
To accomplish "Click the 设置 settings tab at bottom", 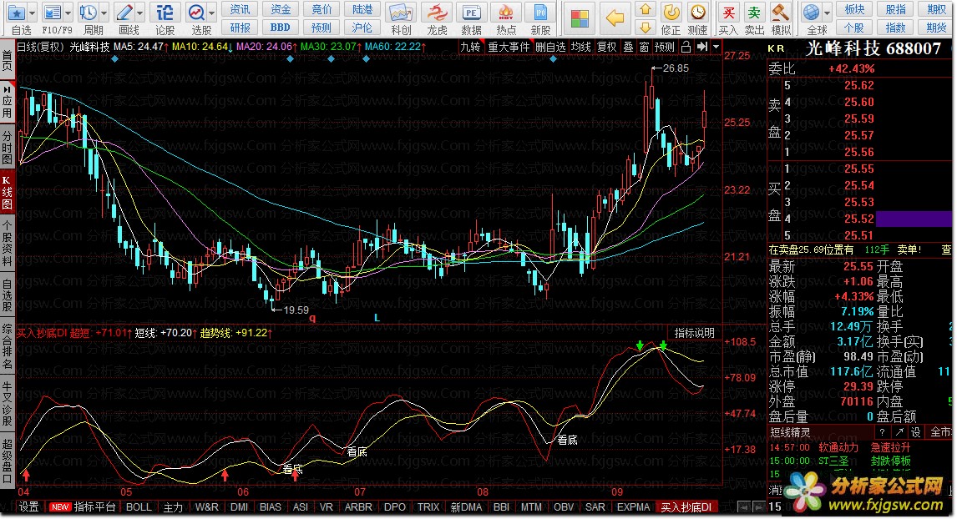I will pyautogui.click(x=28, y=506).
